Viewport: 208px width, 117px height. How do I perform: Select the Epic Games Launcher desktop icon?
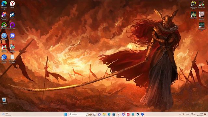coord(12,48)
